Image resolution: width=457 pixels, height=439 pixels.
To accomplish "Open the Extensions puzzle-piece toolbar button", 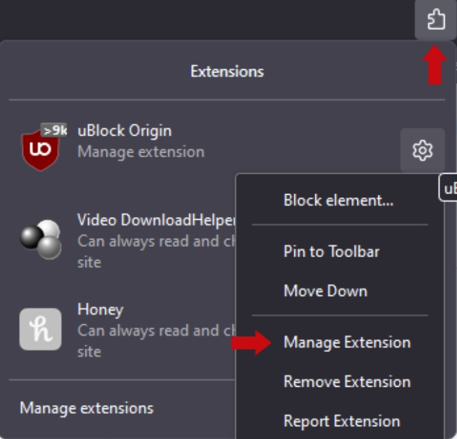I will (x=435, y=20).
